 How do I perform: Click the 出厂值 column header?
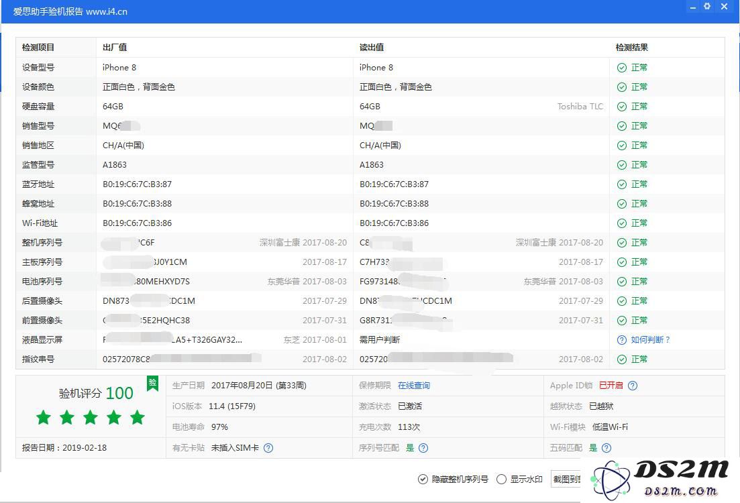[x=115, y=48]
